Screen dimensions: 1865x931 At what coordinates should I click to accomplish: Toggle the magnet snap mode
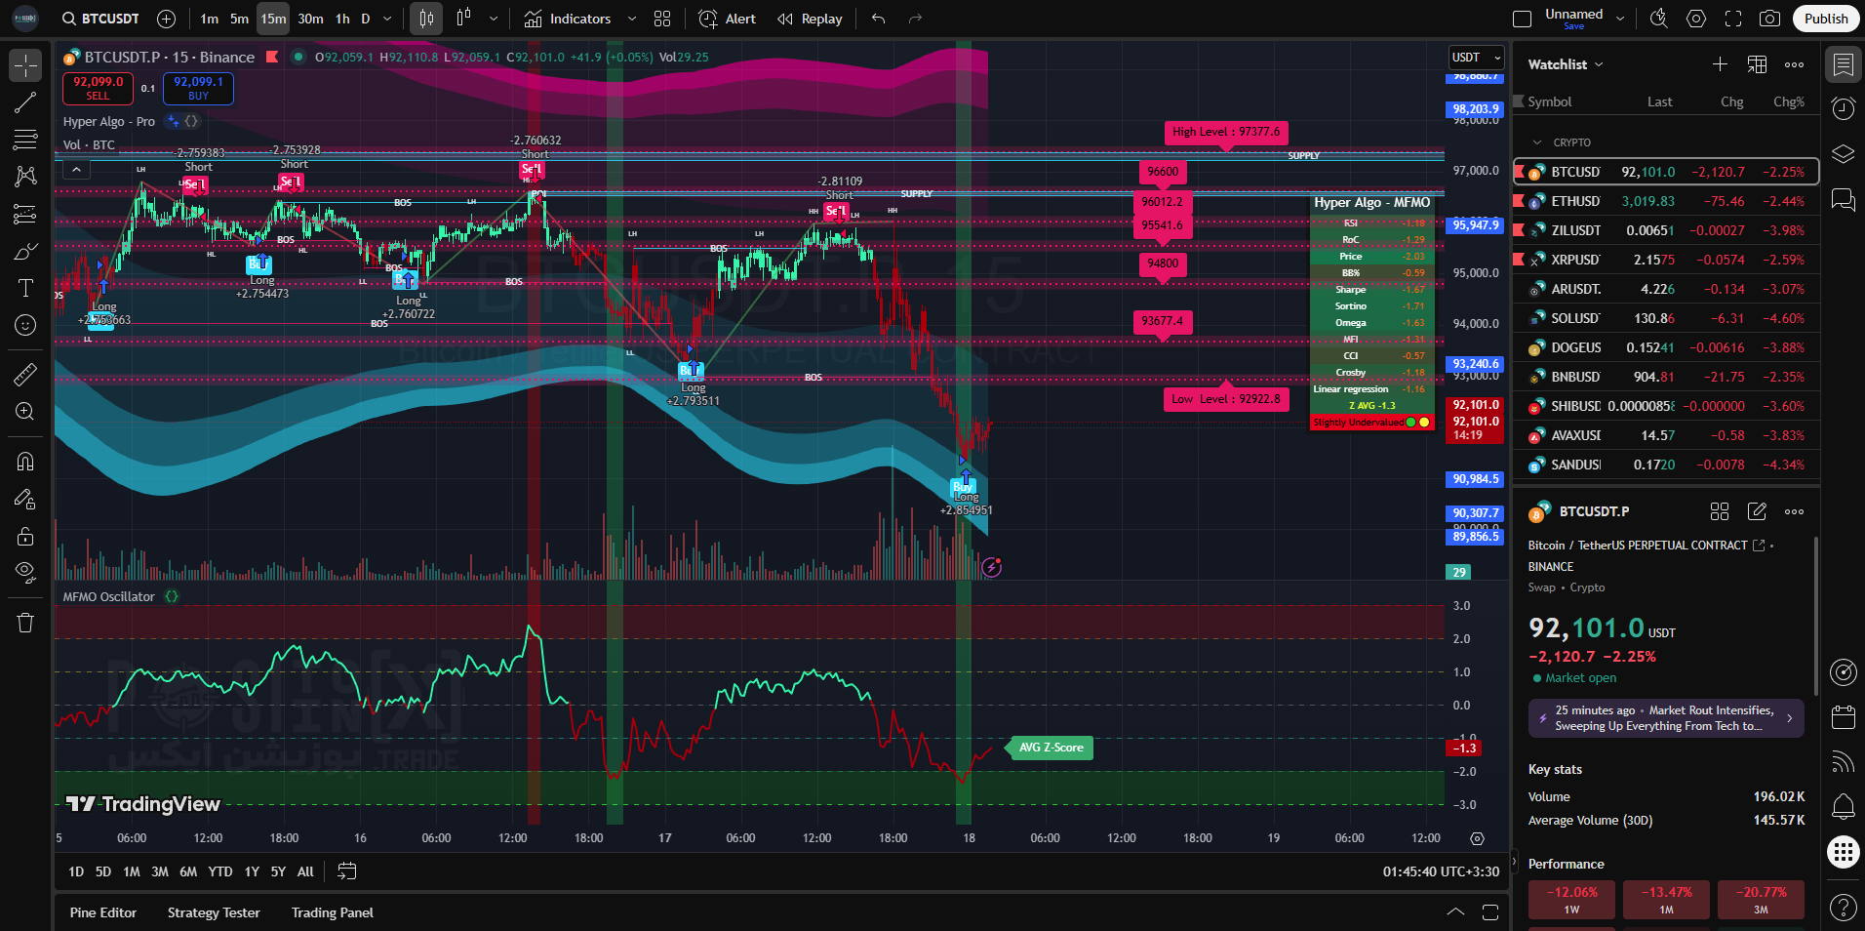pos(25,462)
